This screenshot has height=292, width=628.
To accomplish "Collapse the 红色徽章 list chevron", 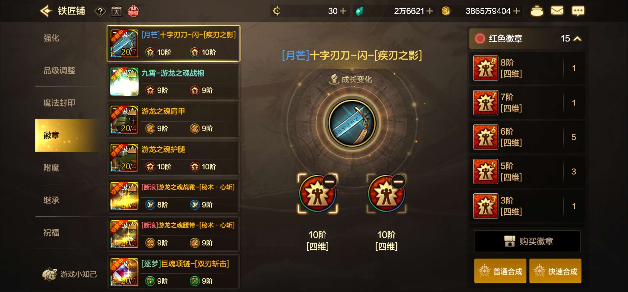I will [578, 39].
